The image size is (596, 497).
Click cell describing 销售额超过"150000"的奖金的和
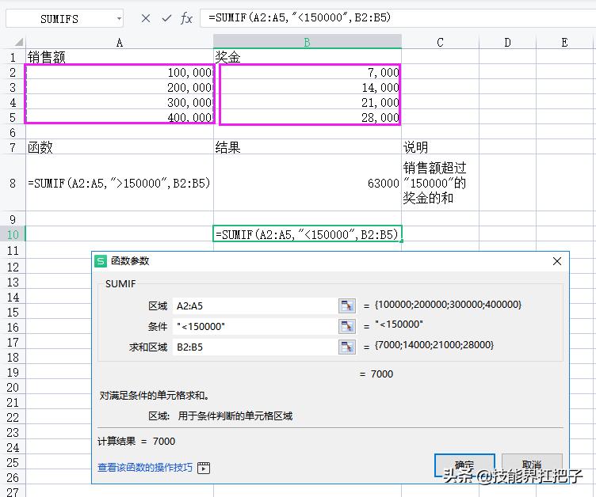click(440, 183)
